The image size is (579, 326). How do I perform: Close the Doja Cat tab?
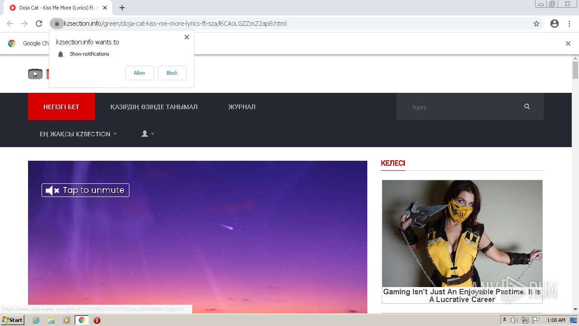(x=105, y=8)
